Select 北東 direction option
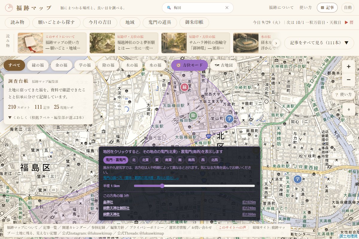The height and width of the screenshot is (239, 359). tap(145, 160)
